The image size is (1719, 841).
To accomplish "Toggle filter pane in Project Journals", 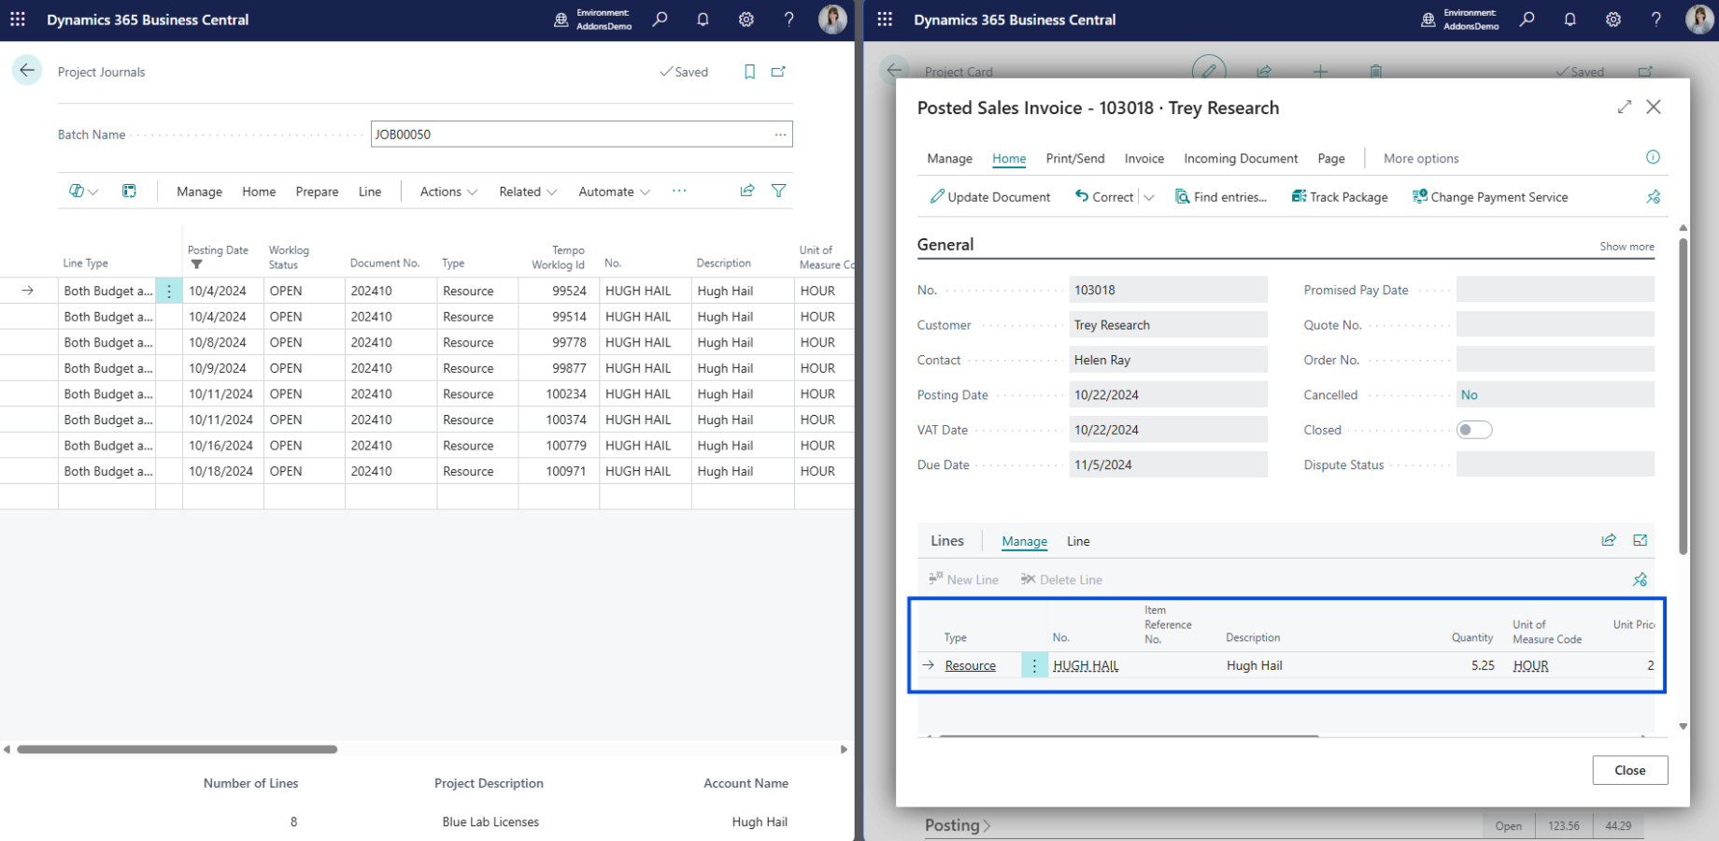I will 778,191.
